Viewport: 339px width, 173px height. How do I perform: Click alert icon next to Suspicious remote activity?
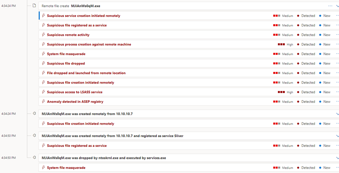[x=43, y=35]
